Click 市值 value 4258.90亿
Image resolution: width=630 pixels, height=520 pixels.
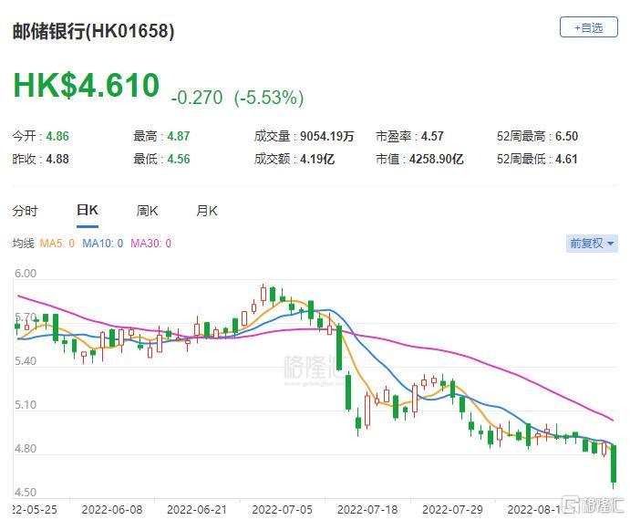coord(437,160)
